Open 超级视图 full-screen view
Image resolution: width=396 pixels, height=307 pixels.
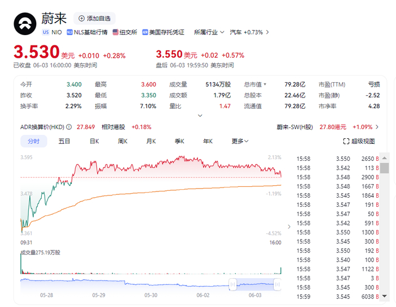click(359, 141)
